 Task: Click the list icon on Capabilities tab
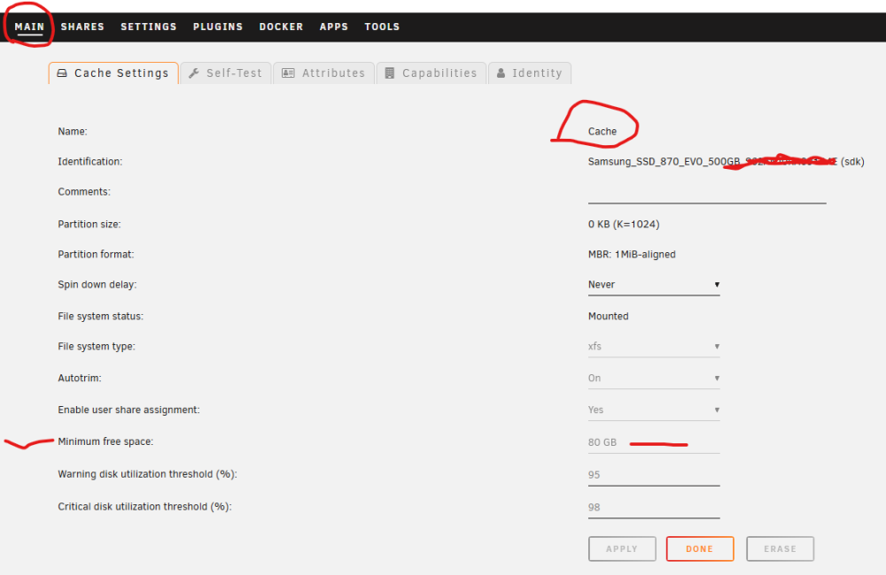pyautogui.click(x=389, y=73)
